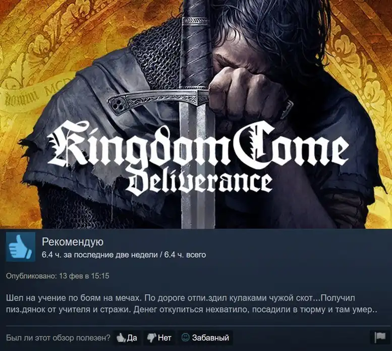Open the Kingdom Come Deliverance banner image
Viewport: 392px width, 351px height.
[x=196, y=114]
